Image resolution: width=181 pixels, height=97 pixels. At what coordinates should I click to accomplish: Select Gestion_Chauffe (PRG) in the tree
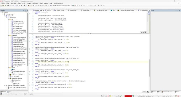click(18, 44)
